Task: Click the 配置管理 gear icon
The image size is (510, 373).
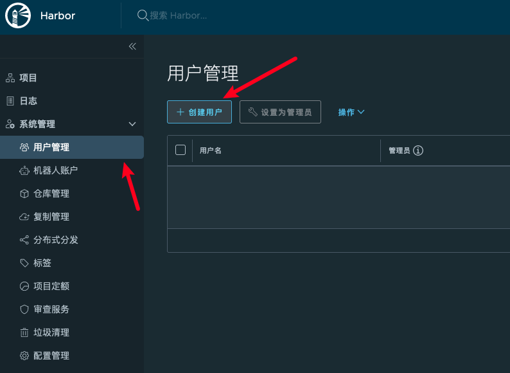Action: pos(24,356)
